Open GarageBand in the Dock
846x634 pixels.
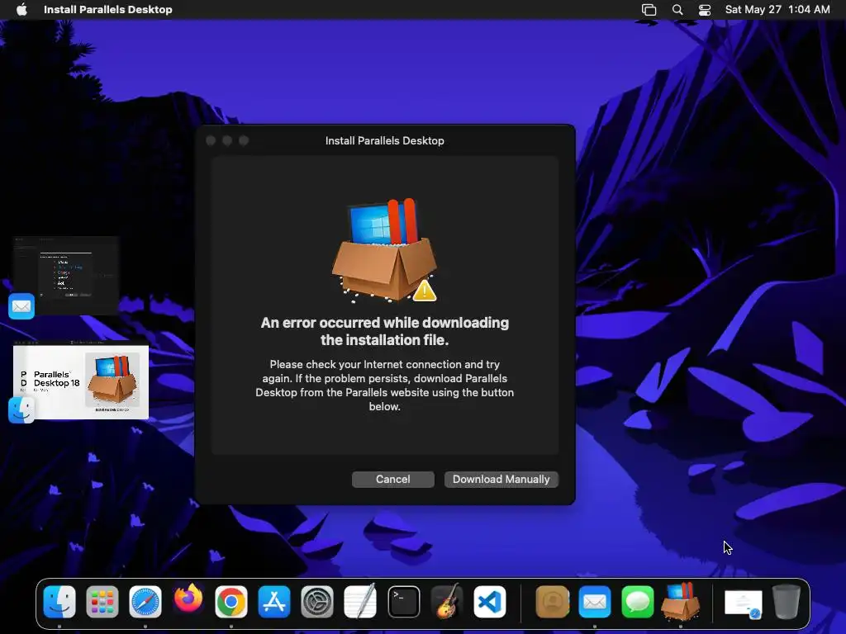point(447,601)
